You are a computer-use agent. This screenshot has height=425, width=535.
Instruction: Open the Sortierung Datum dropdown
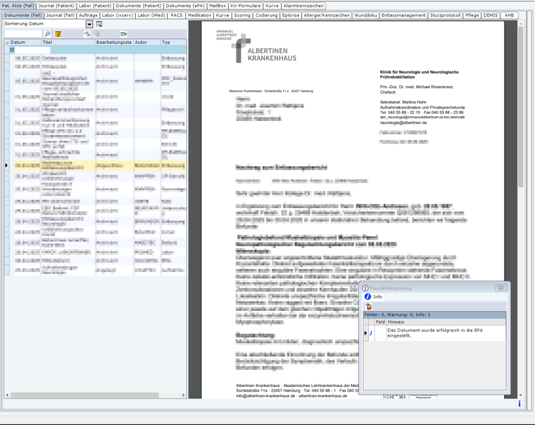point(89,25)
